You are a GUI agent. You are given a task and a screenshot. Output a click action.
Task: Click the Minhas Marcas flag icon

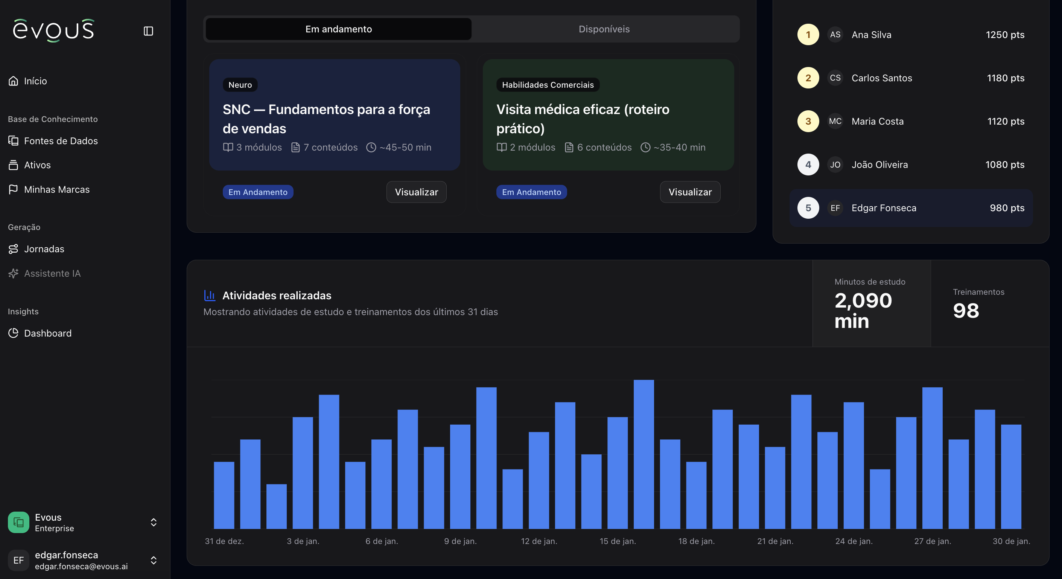(14, 189)
